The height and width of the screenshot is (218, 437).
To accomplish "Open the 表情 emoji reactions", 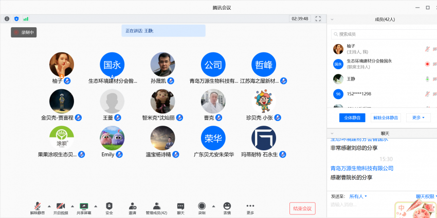I will [227, 208].
